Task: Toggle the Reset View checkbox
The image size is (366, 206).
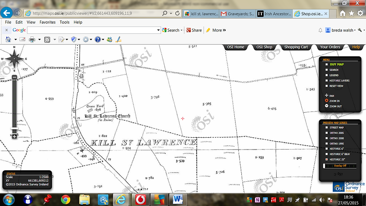Action: [x=326, y=86]
